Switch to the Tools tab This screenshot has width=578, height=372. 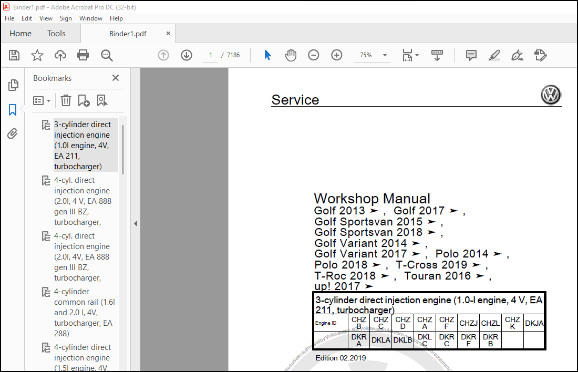(x=56, y=34)
